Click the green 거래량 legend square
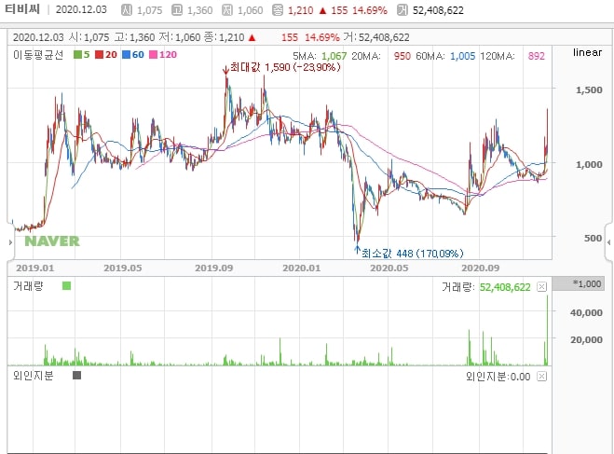The image size is (614, 454). [66, 286]
